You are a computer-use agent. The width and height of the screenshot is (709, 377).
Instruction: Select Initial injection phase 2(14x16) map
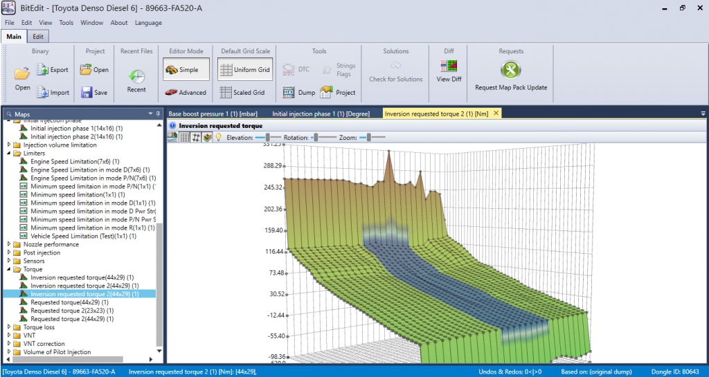pos(77,136)
